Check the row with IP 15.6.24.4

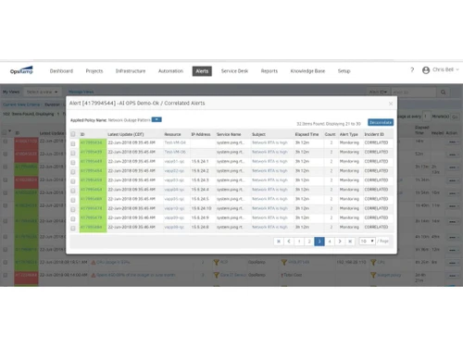73,191
